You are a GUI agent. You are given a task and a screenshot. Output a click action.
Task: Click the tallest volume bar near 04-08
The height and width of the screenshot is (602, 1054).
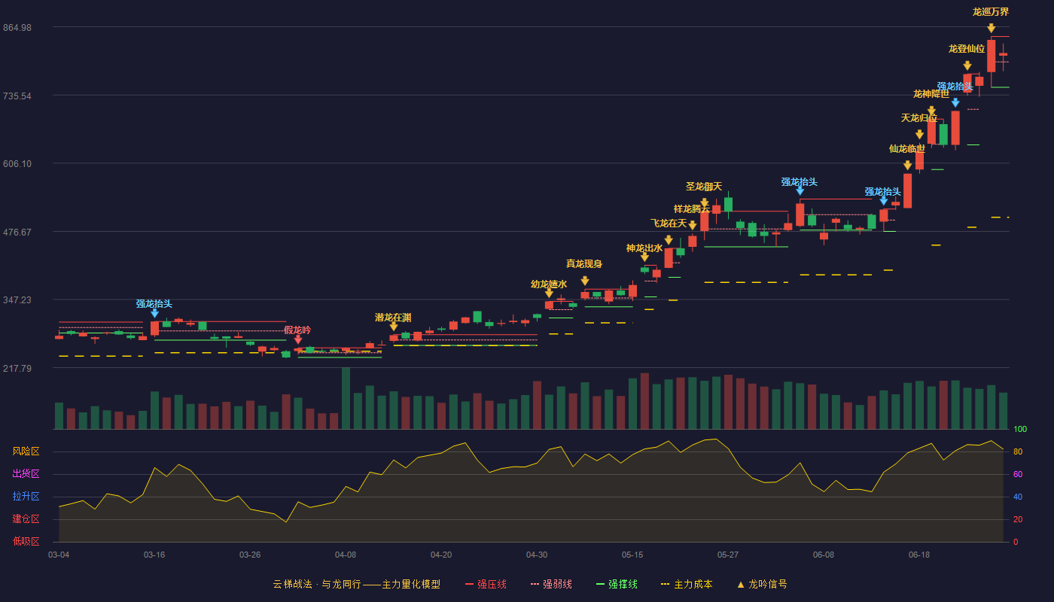(x=346, y=398)
